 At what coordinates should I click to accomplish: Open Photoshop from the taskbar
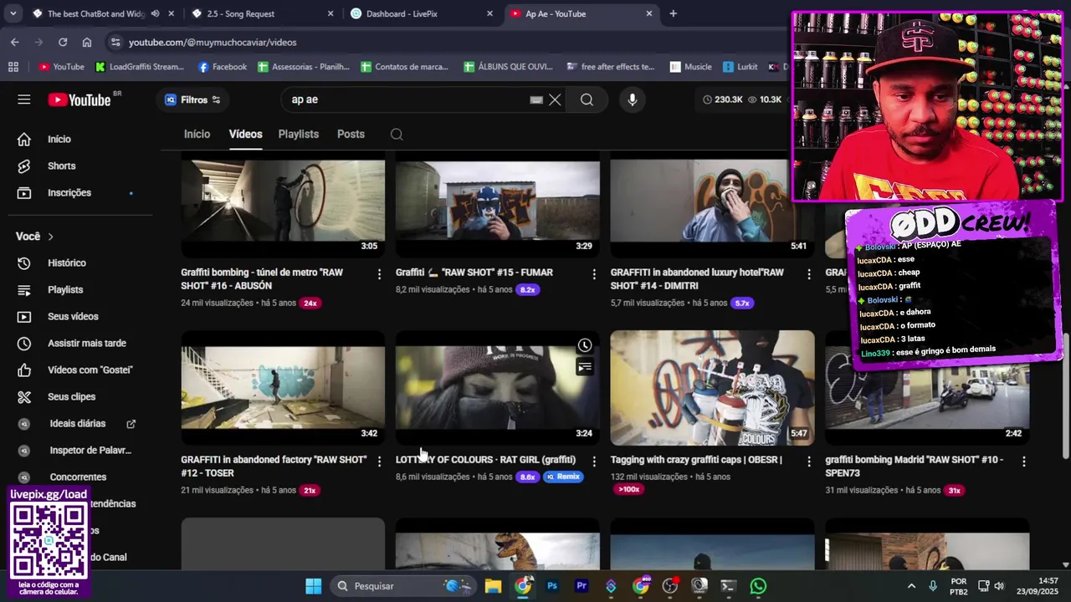[x=552, y=586]
